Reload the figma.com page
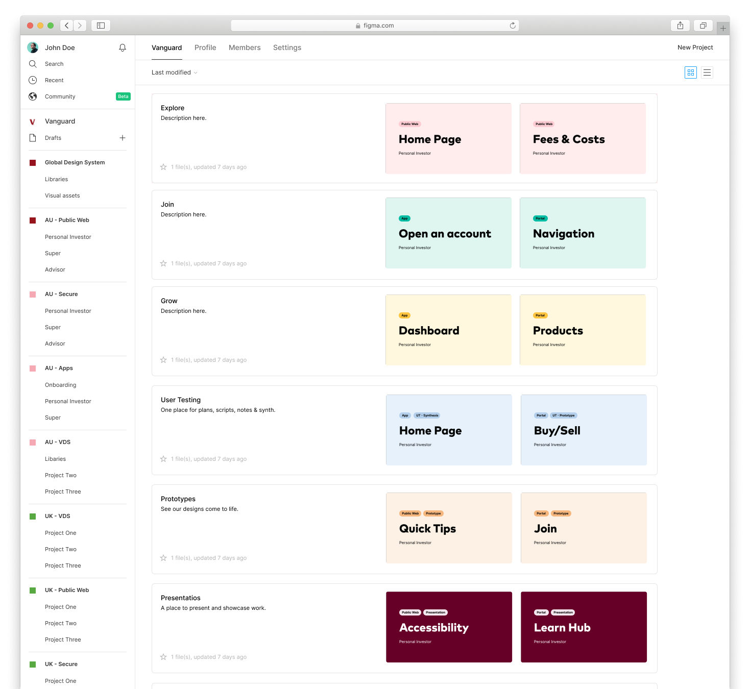 point(513,26)
